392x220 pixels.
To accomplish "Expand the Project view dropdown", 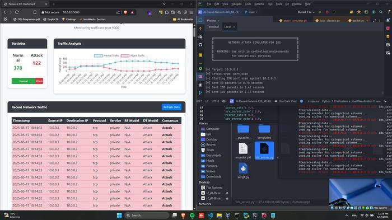I will [213, 21].
